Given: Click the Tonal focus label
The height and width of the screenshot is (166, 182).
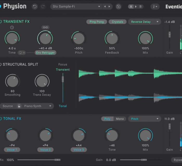Looking at the screenshot, I should [63, 106].
